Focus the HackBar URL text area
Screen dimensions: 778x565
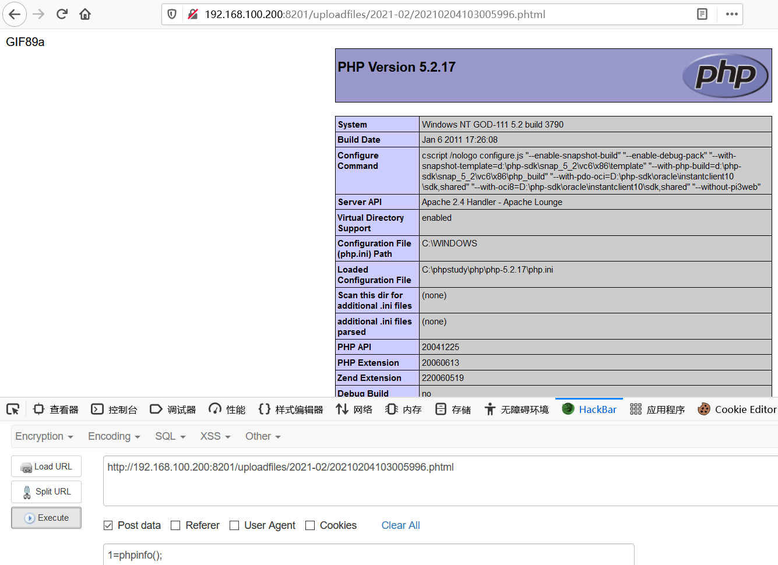click(441, 481)
